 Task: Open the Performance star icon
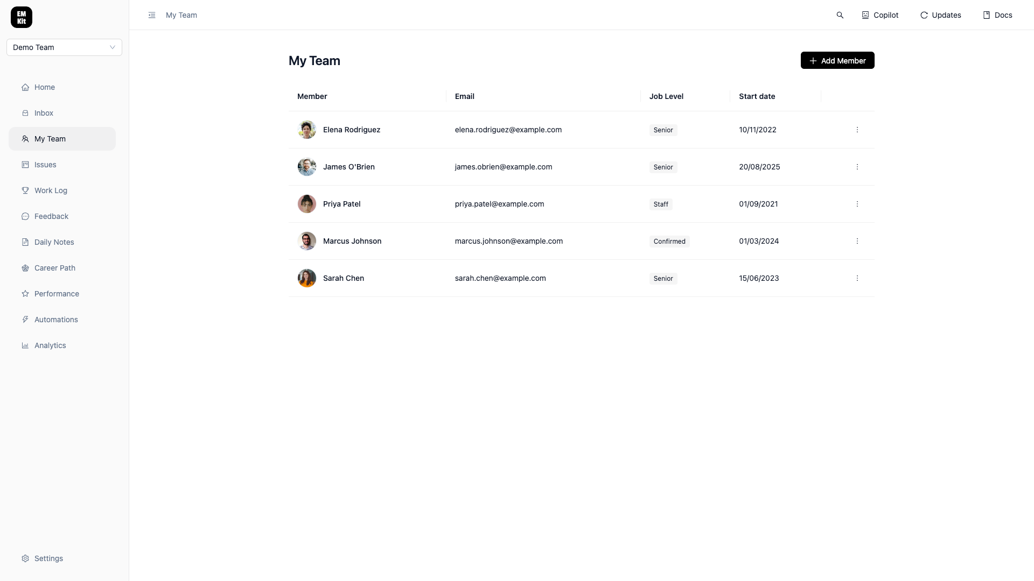pos(25,294)
